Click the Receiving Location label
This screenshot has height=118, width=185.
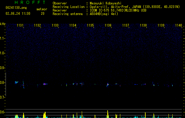point(69,7)
